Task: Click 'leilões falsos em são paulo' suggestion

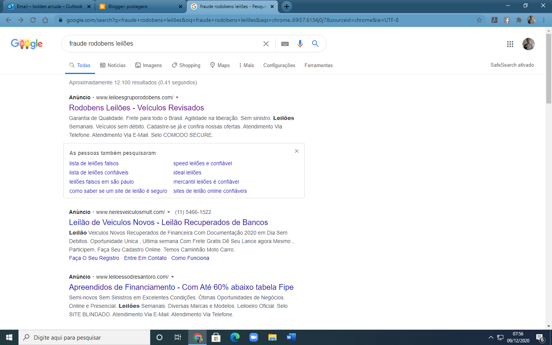Action: (102, 182)
